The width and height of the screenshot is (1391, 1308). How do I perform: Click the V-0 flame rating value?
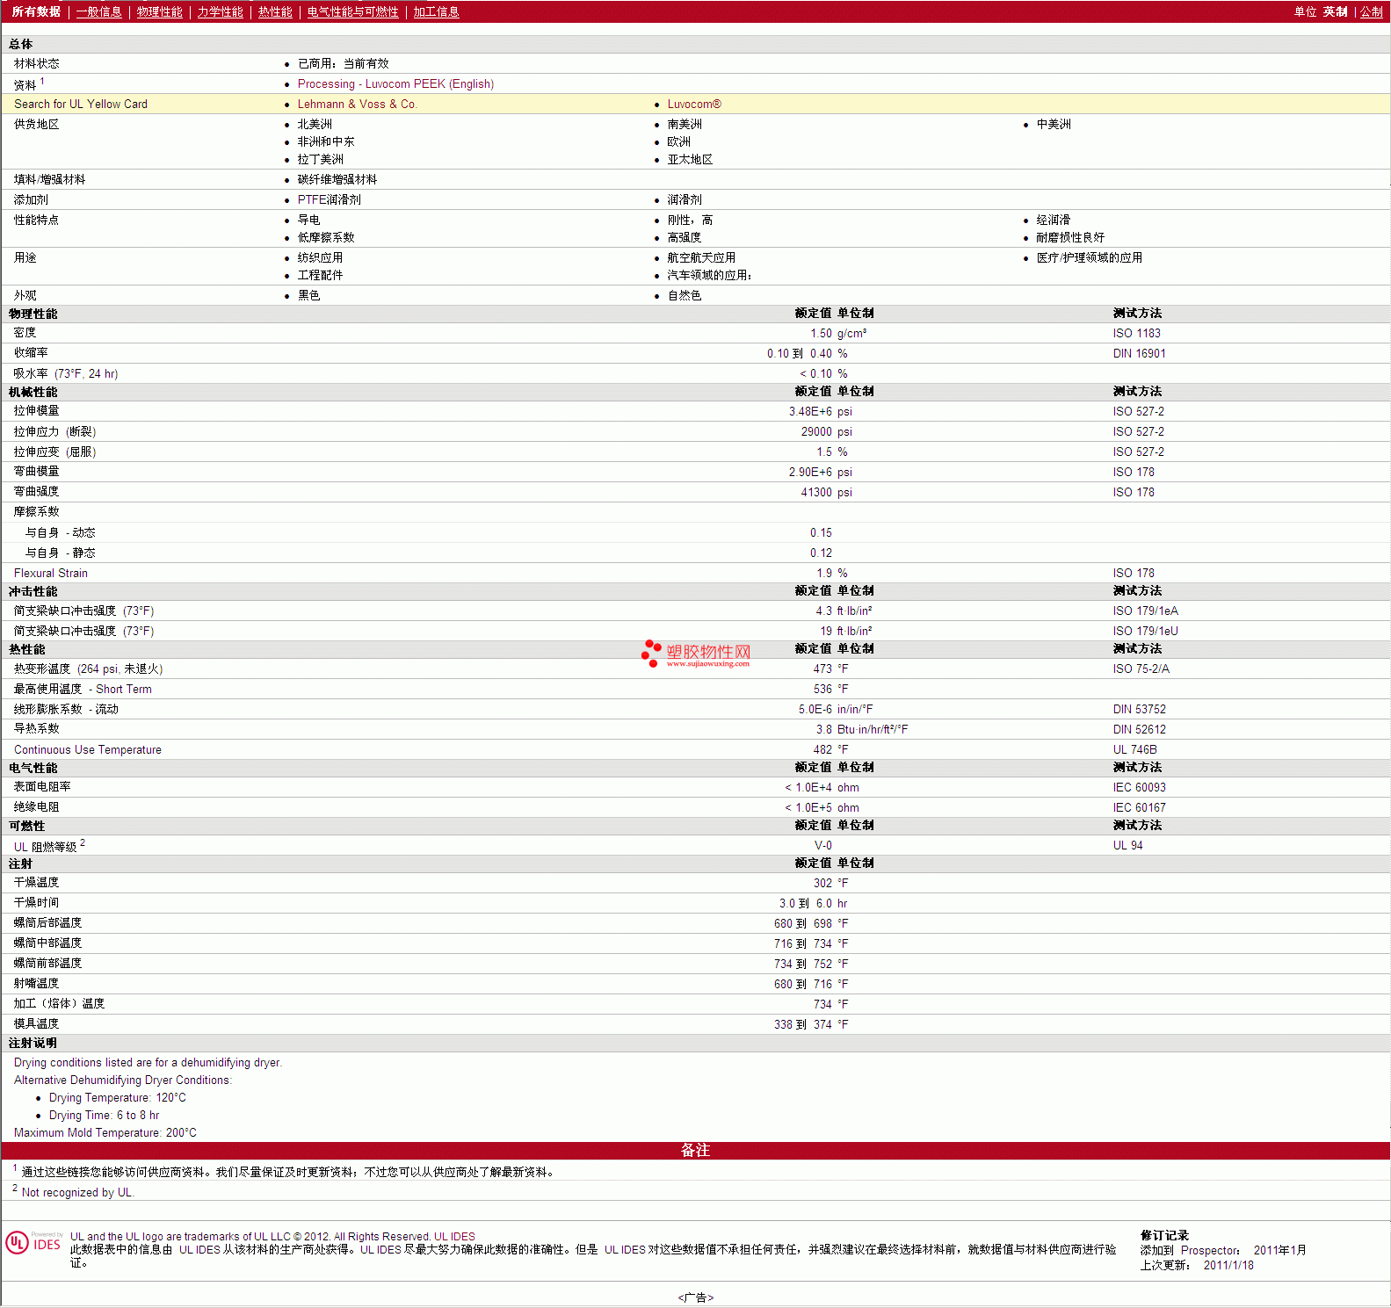click(822, 846)
